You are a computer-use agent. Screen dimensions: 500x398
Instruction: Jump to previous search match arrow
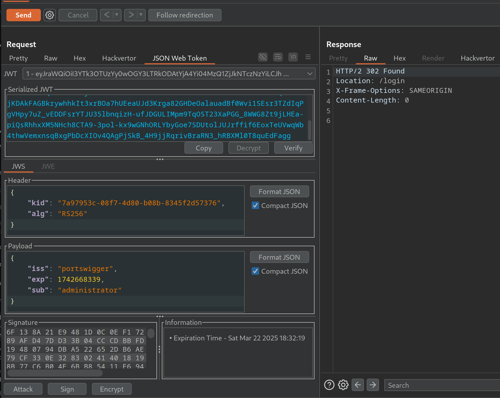click(x=358, y=385)
